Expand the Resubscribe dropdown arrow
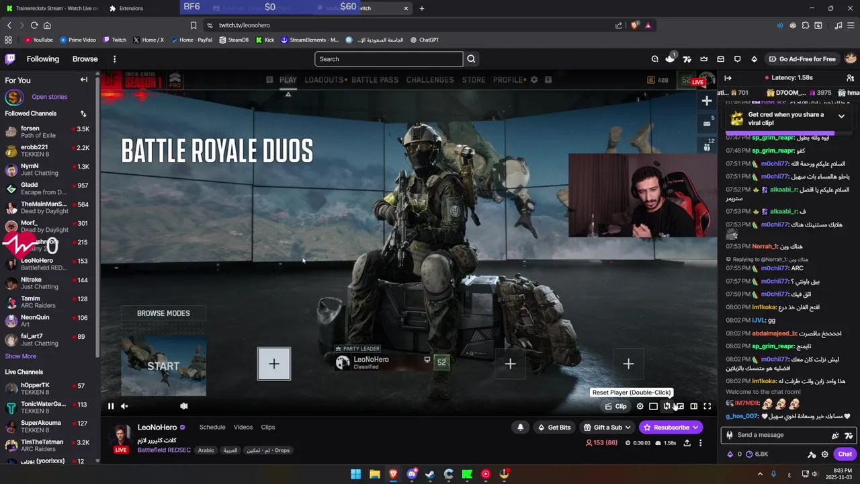860x484 pixels. pyautogui.click(x=695, y=428)
